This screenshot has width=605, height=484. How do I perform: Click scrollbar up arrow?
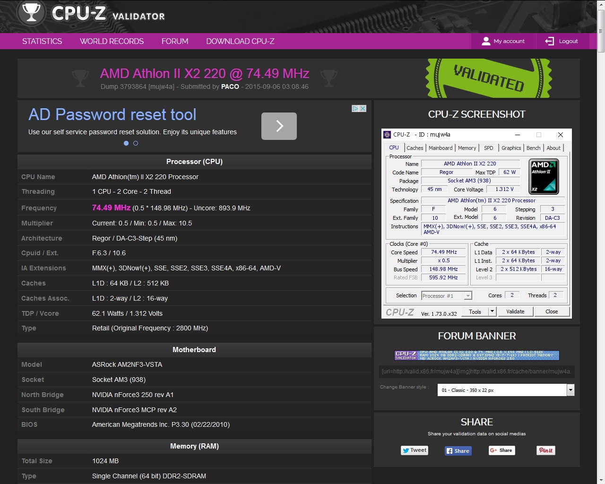[x=601, y=4]
